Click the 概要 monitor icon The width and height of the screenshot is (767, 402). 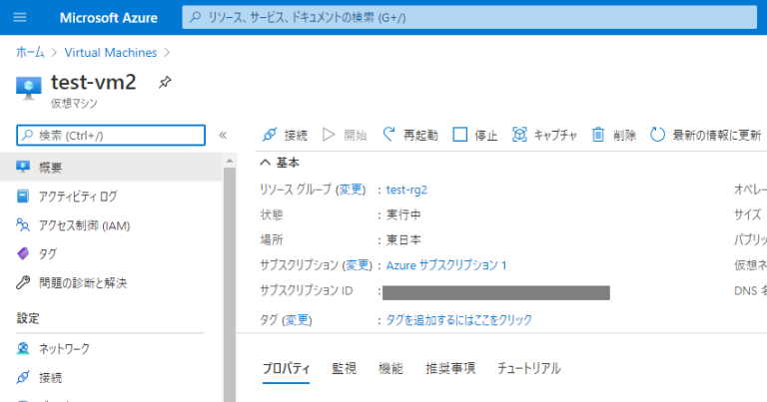click(x=23, y=167)
